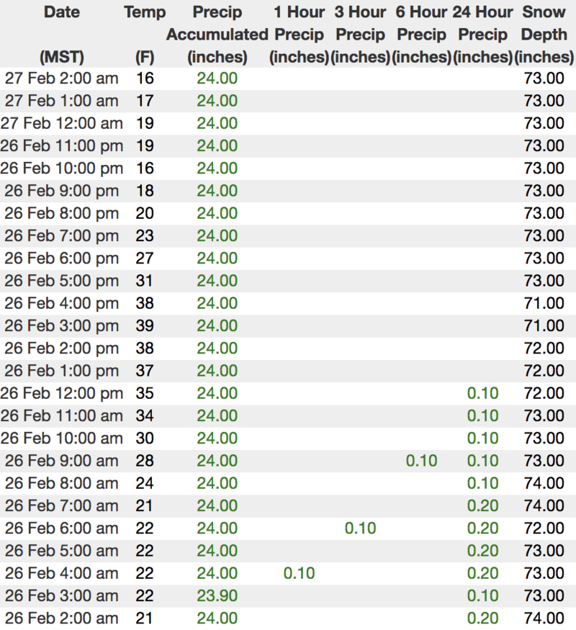576x630 pixels.
Task: Click the 24 Hour Precip header
Action: 482,34
